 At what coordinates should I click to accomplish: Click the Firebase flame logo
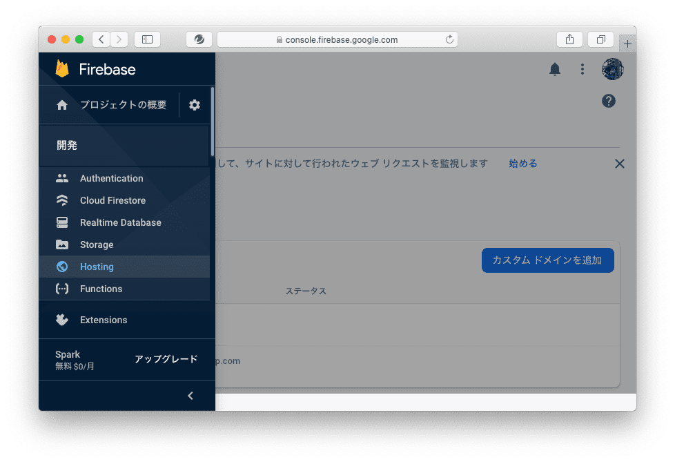coord(62,69)
